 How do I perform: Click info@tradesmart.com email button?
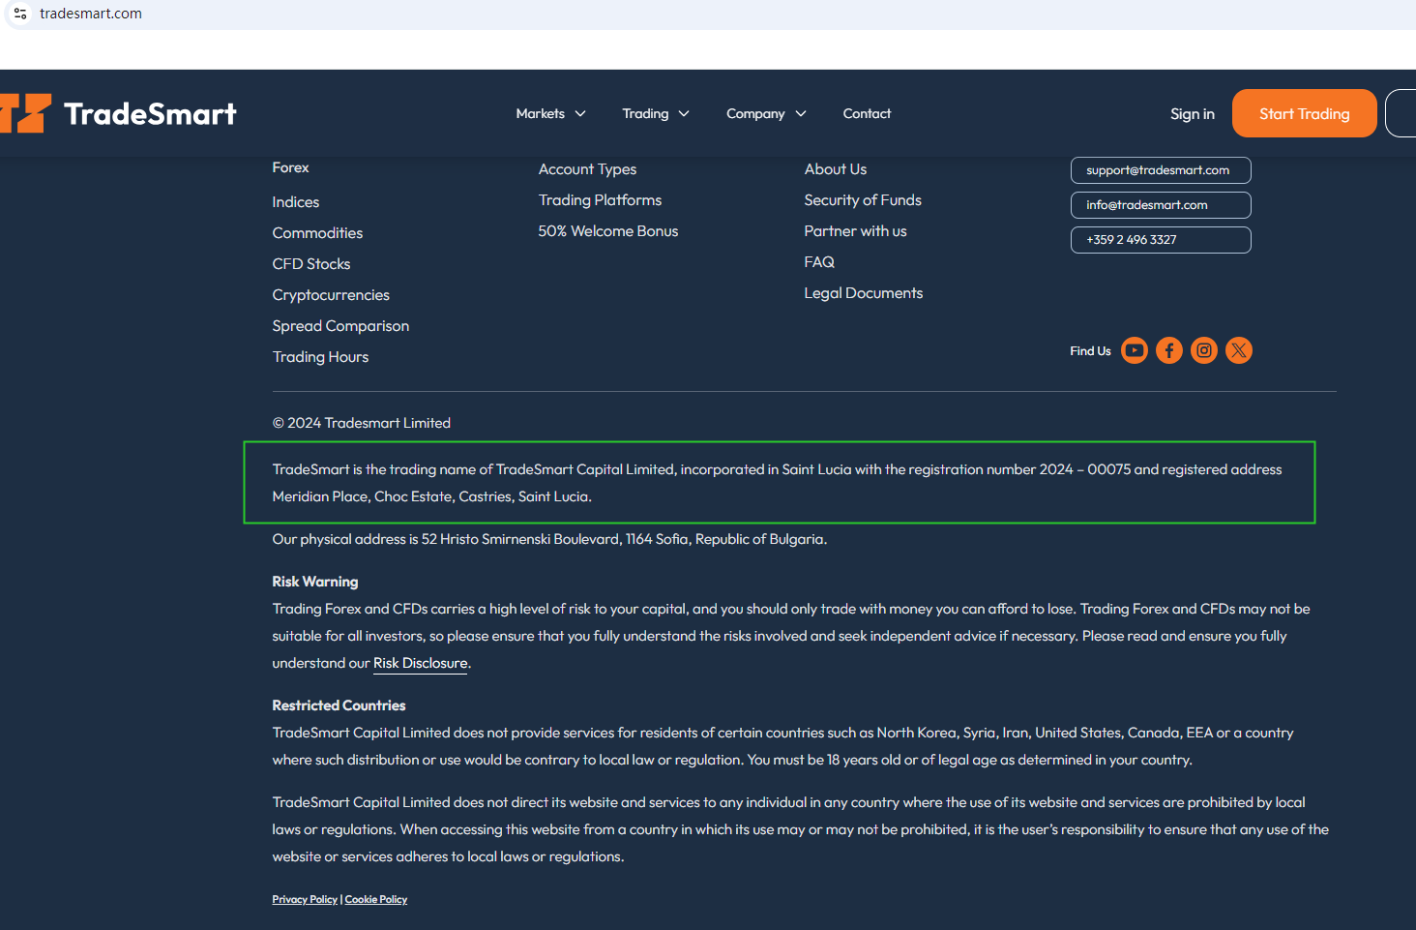tap(1161, 205)
